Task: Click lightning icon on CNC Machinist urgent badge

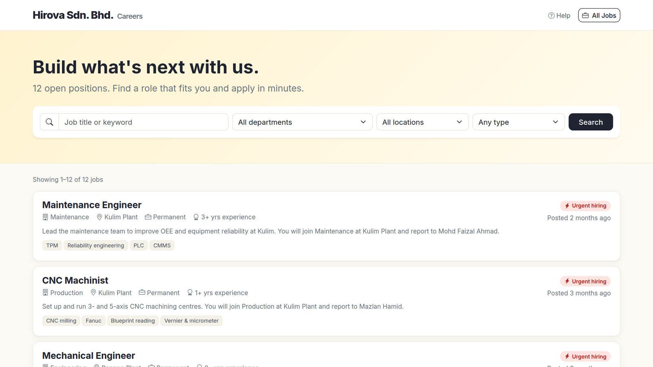Action: pyautogui.click(x=567, y=281)
